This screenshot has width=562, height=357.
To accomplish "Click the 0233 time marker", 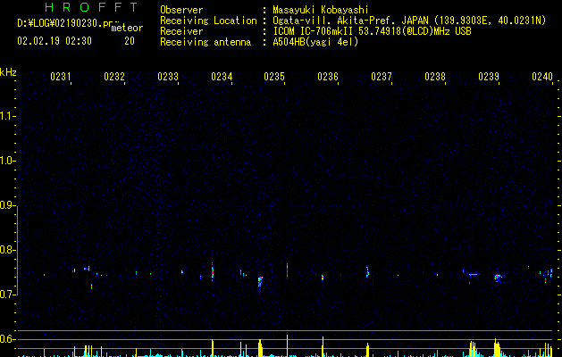I will (x=168, y=76).
